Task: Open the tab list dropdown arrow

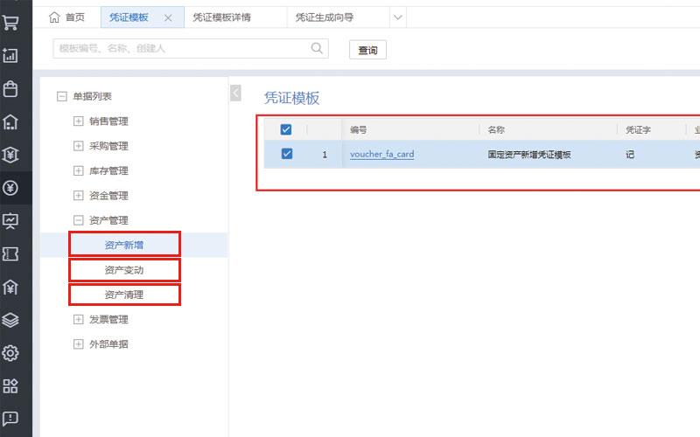Action: tap(397, 17)
